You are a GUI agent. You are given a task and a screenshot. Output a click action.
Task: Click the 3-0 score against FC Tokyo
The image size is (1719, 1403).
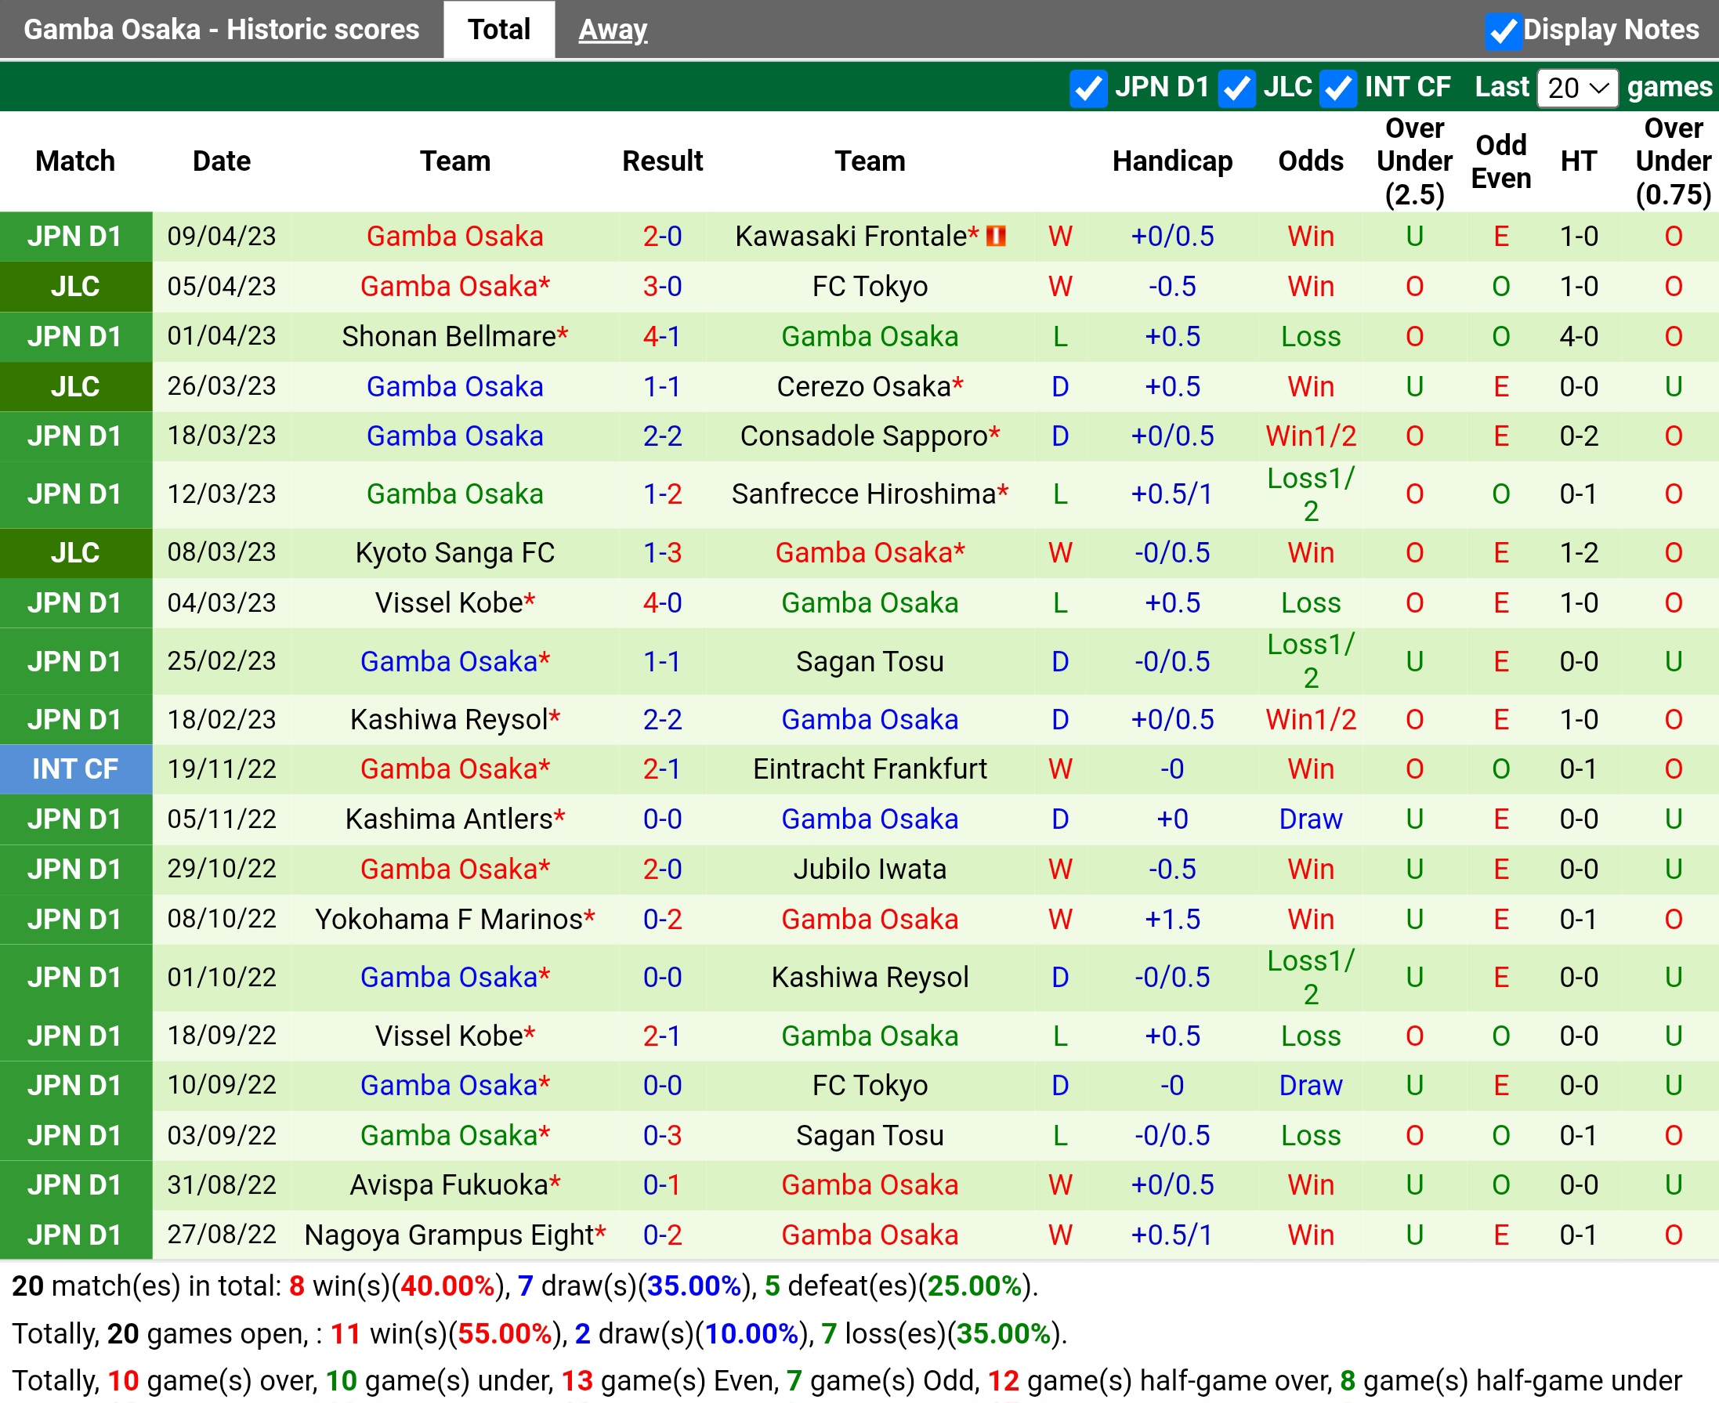pyautogui.click(x=662, y=286)
